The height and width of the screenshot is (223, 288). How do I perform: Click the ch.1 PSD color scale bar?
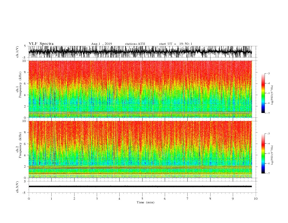(263, 93)
